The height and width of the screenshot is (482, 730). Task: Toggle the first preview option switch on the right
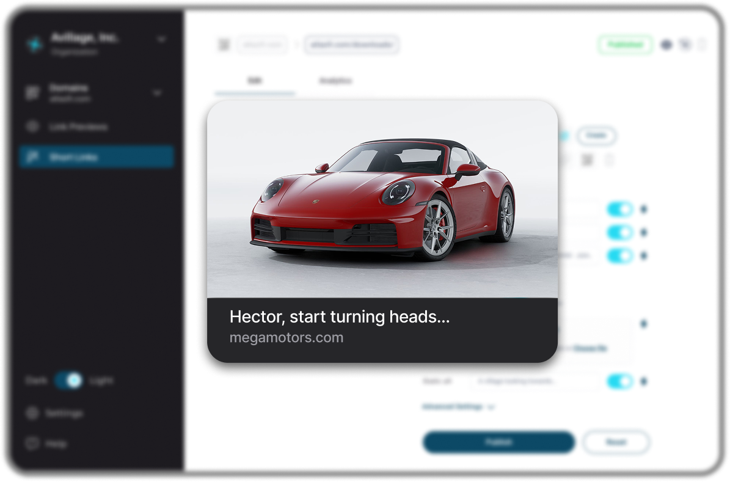pyautogui.click(x=620, y=209)
